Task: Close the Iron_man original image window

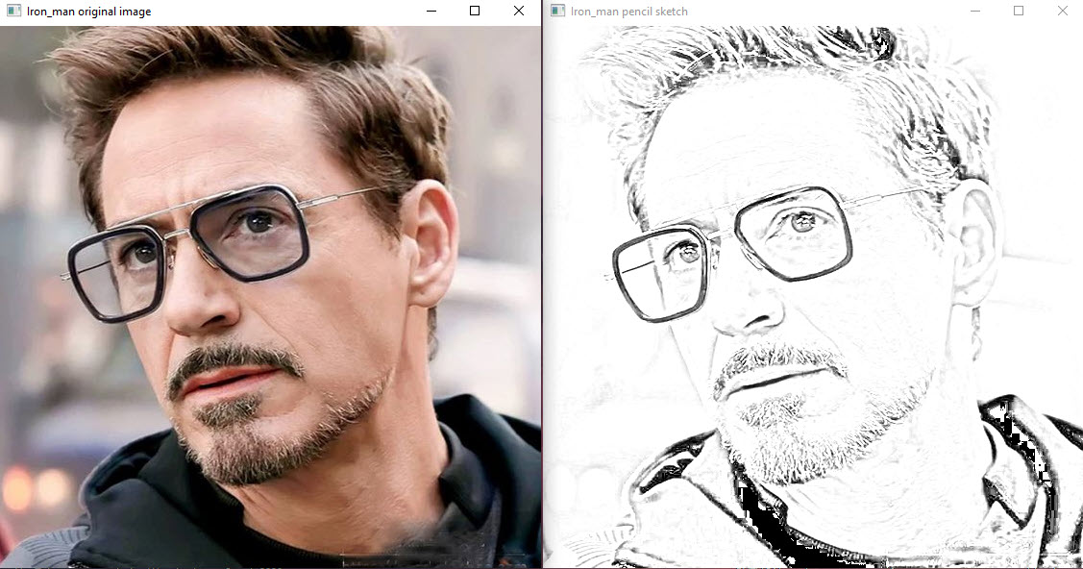Action: (x=519, y=11)
